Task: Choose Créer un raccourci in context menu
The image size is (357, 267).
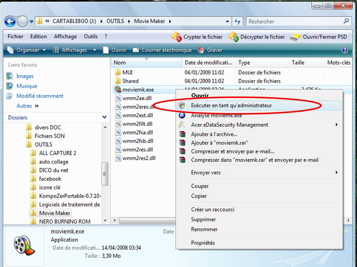Action: point(259,210)
